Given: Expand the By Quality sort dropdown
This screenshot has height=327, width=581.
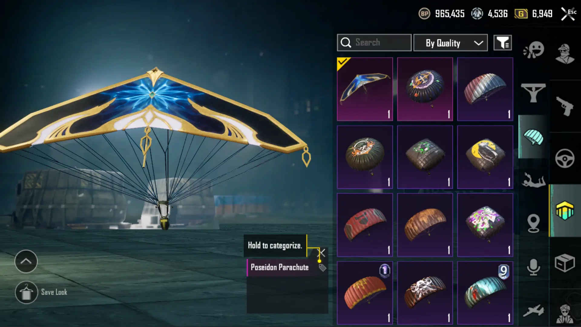Looking at the screenshot, I should pyautogui.click(x=450, y=43).
